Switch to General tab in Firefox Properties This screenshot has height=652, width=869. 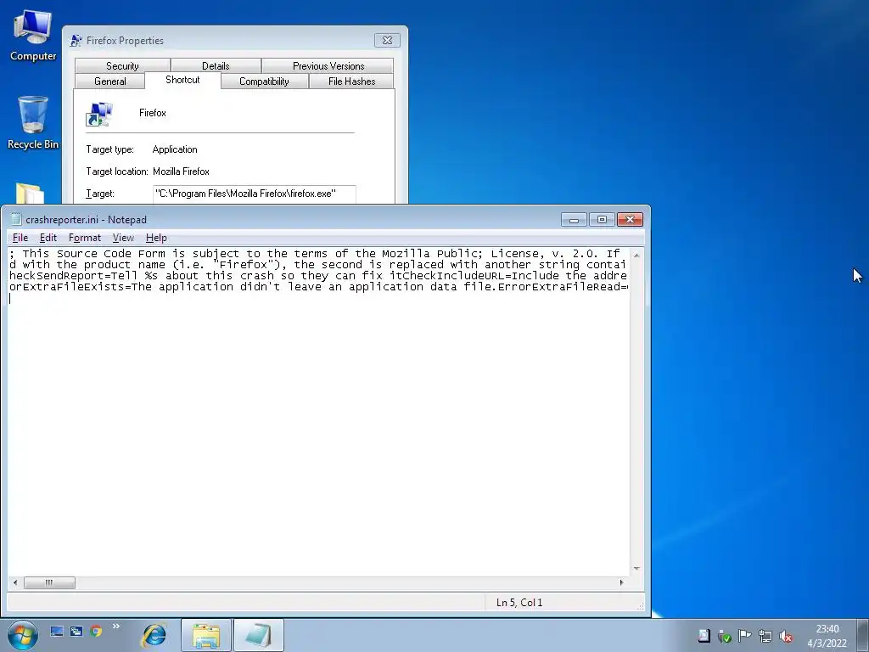[109, 81]
